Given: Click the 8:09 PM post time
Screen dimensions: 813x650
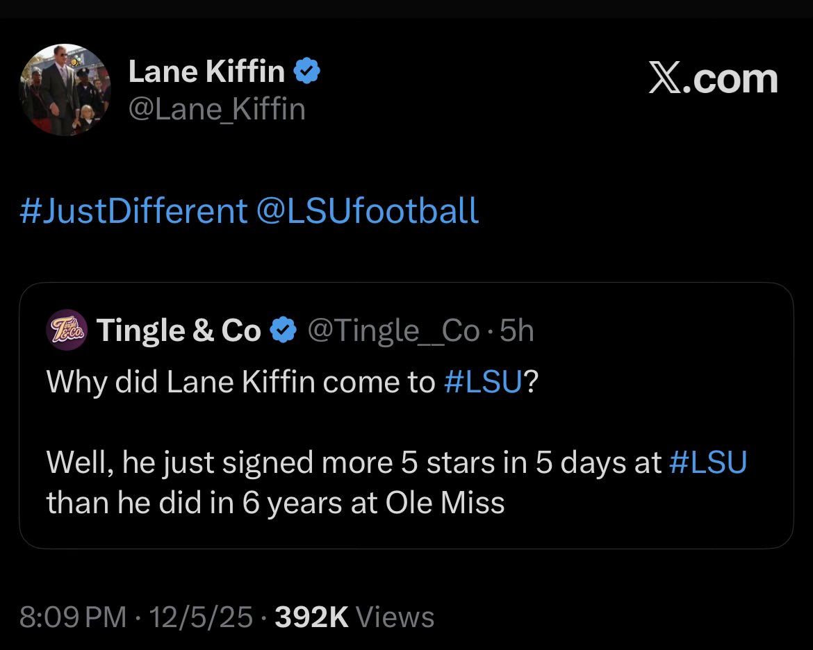Looking at the screenshot, I should [x=73, y=617].
